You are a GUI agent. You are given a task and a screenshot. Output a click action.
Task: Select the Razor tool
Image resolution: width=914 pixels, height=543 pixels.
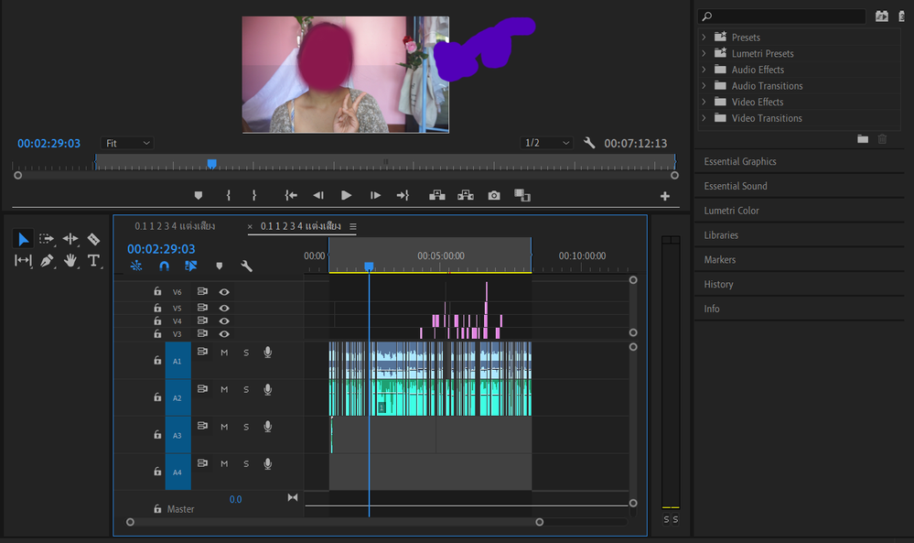click(93, 239)
